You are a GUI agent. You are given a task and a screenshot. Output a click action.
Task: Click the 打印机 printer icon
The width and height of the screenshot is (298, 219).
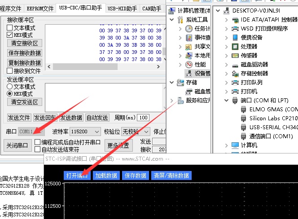click(x=235, y=92)
